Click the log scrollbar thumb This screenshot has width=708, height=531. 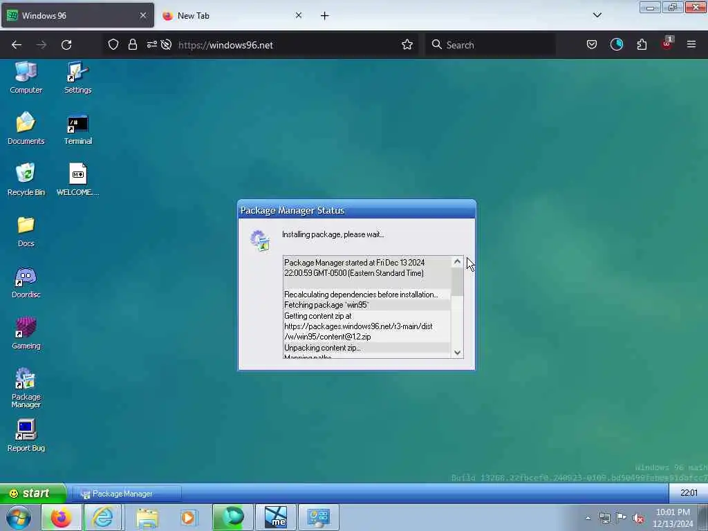457,281
